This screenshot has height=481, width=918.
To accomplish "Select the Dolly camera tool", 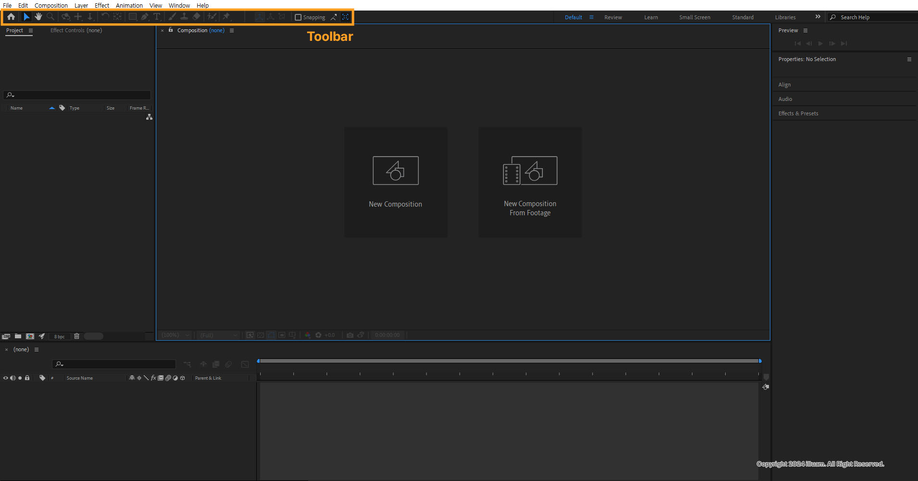I will click(90, 17).
